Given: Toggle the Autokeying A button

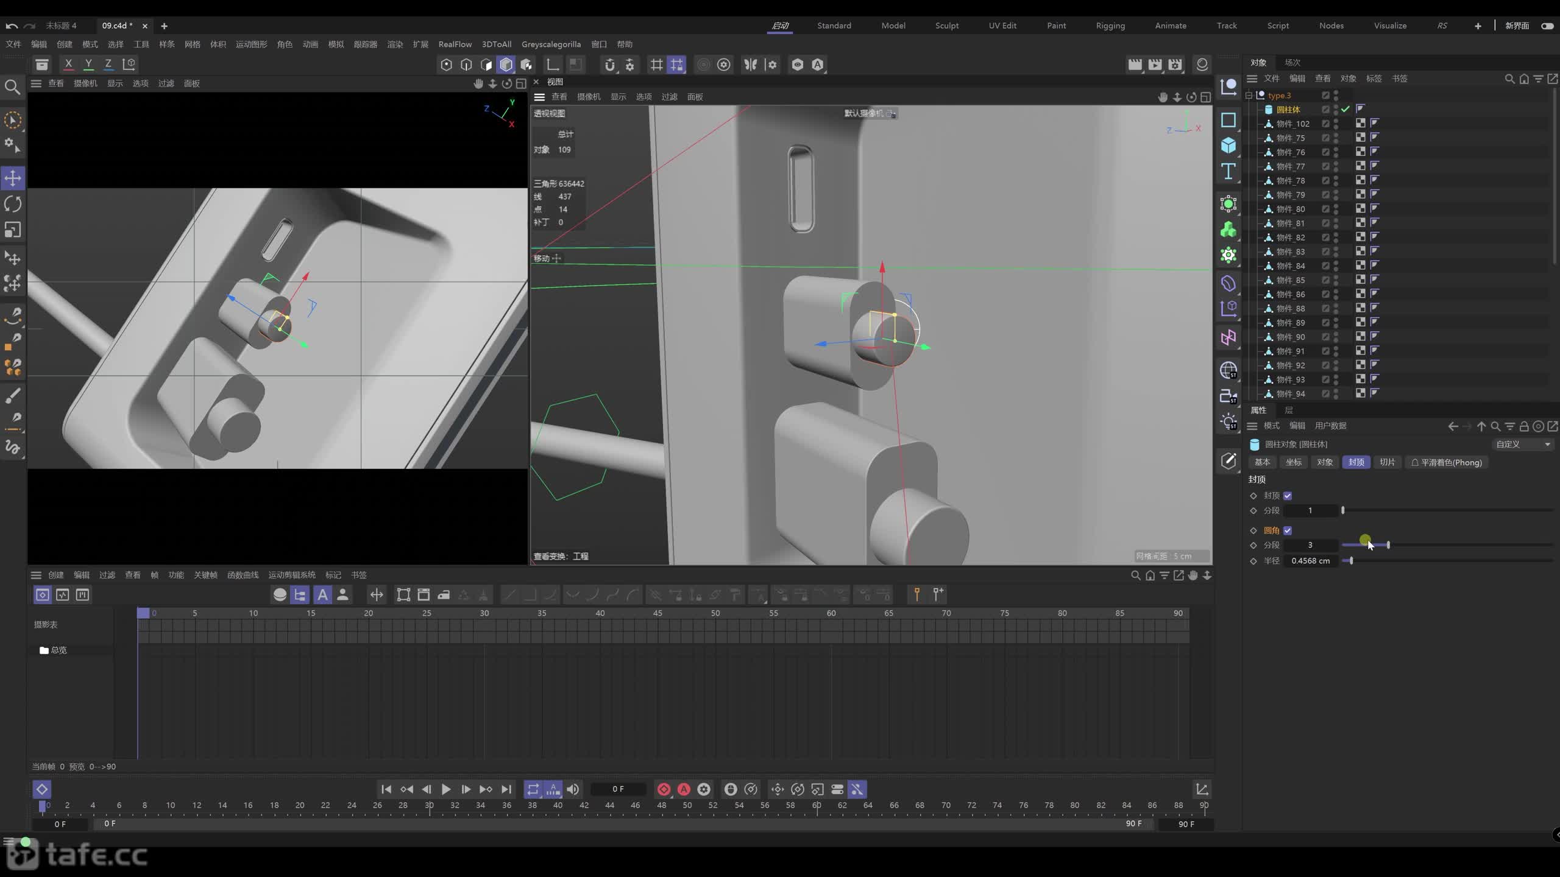Looking at the screenshot, I should click(x=684, y=789).
